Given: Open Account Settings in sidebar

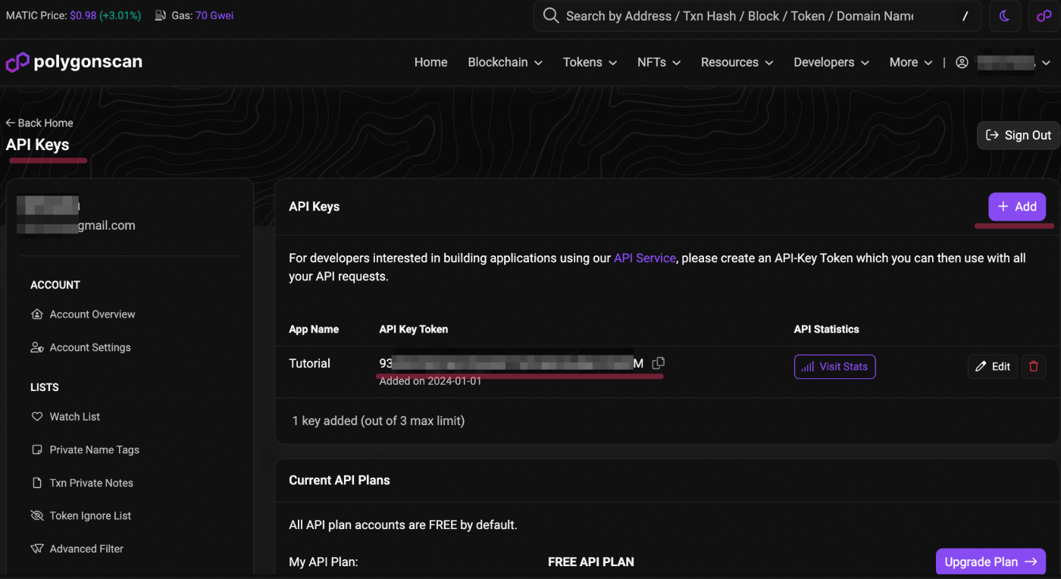Looking at the screenshot, I should point(80,348).
